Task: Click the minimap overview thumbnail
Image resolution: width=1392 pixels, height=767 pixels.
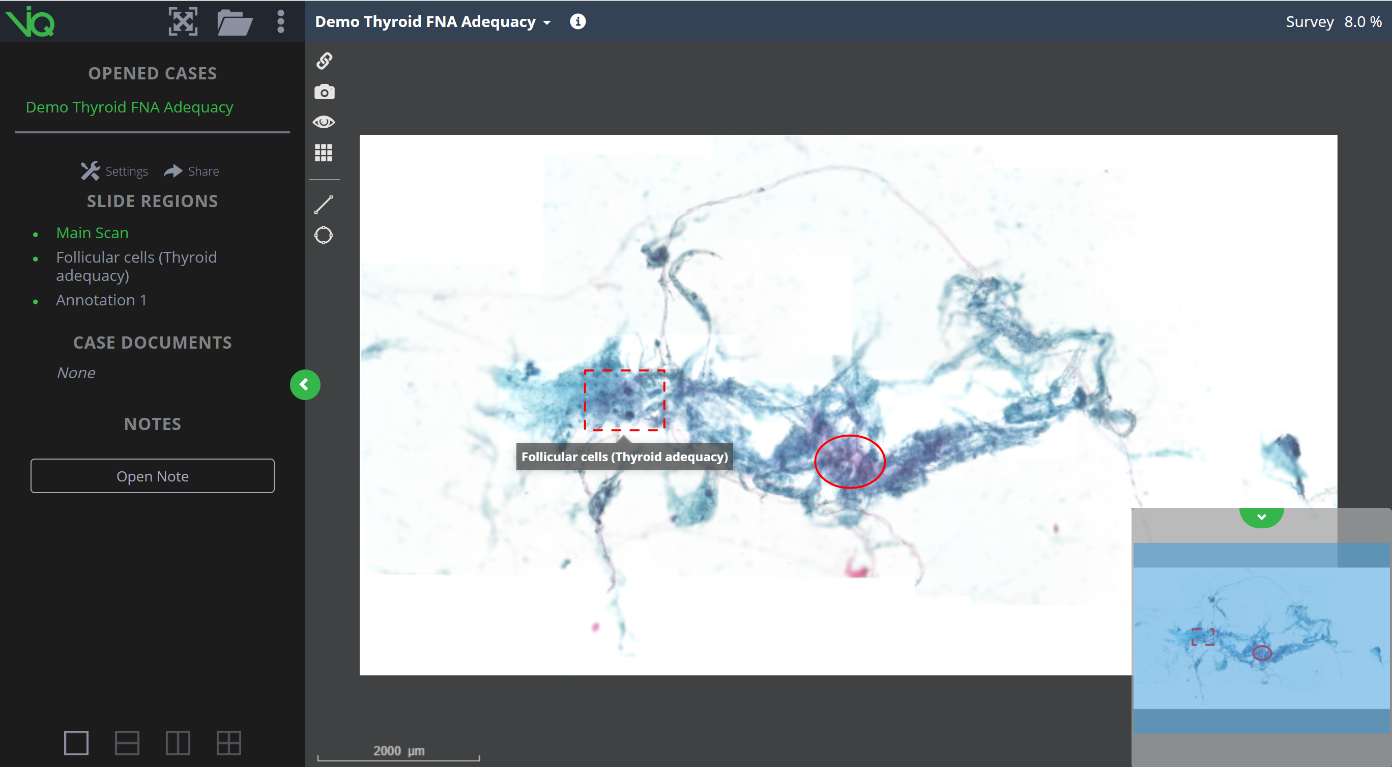Action: coord(1261,638)
